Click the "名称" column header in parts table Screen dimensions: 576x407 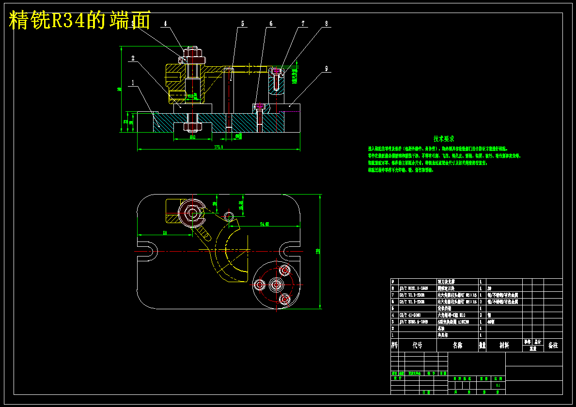point(457,346)
